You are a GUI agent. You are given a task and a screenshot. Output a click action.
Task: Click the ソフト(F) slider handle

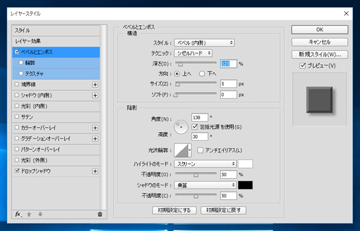point(176,95)
